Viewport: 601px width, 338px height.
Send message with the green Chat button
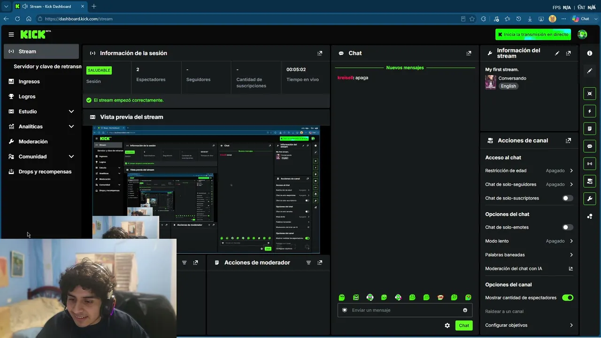(x=464, y=325)
